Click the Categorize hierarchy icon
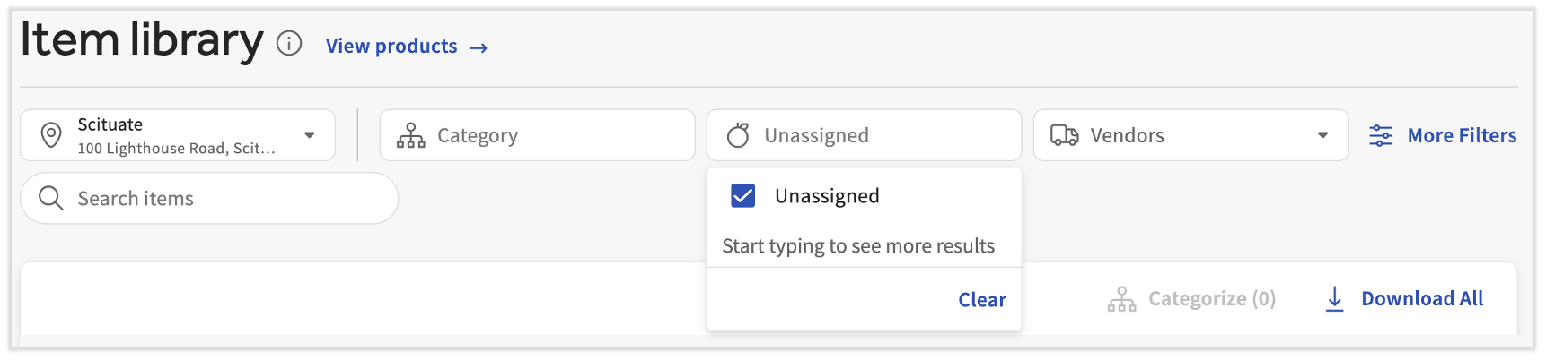The image size is (1546, 360). (1121, 299)
